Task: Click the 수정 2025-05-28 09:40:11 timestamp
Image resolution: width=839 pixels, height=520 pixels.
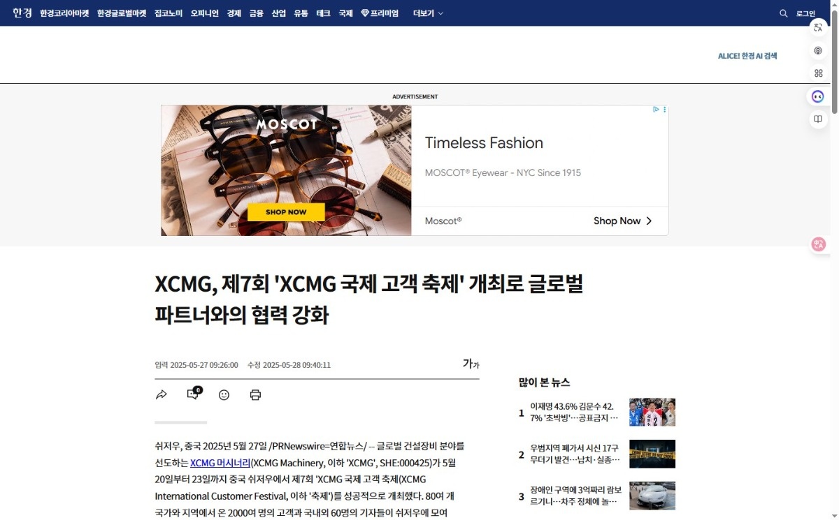Action: tap(289, 365)
